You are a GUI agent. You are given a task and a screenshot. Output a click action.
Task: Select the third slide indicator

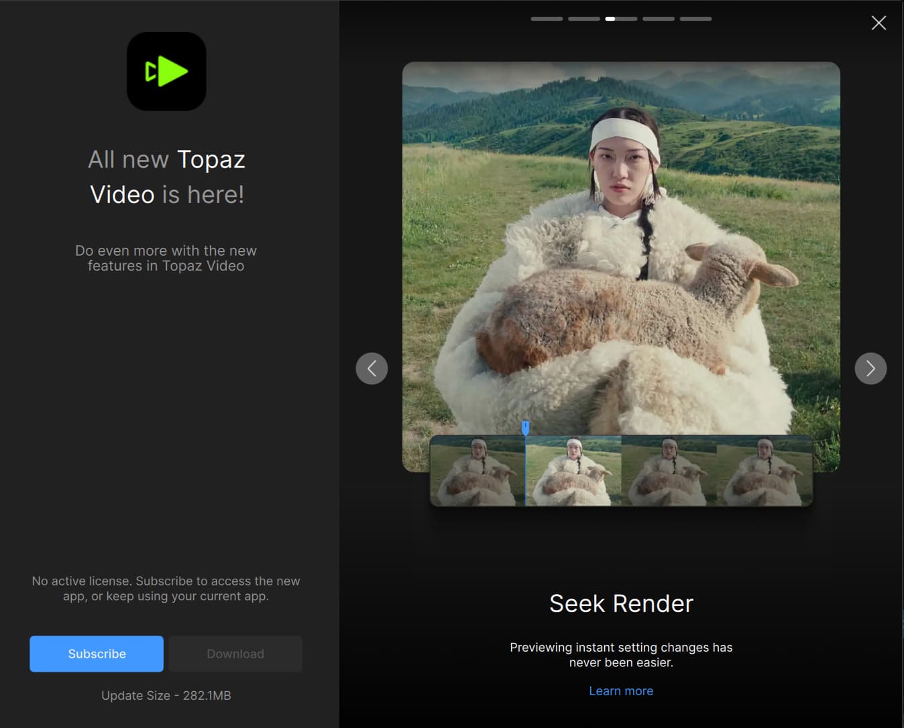point(621,19)
